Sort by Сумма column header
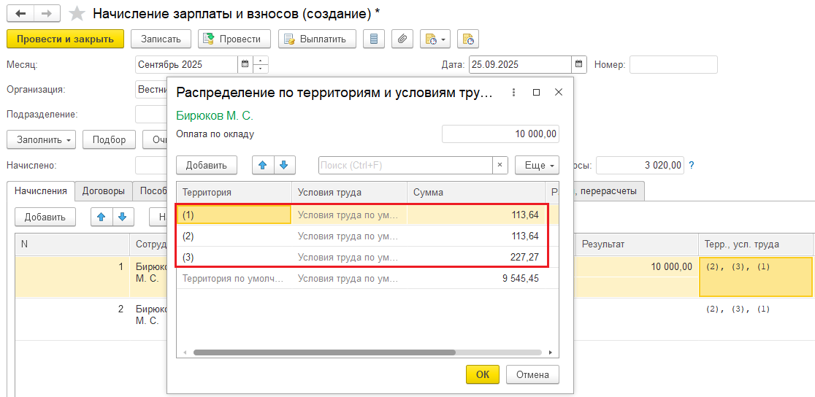The height and width of the screenshot is (397, 815). tap(475, 192)
